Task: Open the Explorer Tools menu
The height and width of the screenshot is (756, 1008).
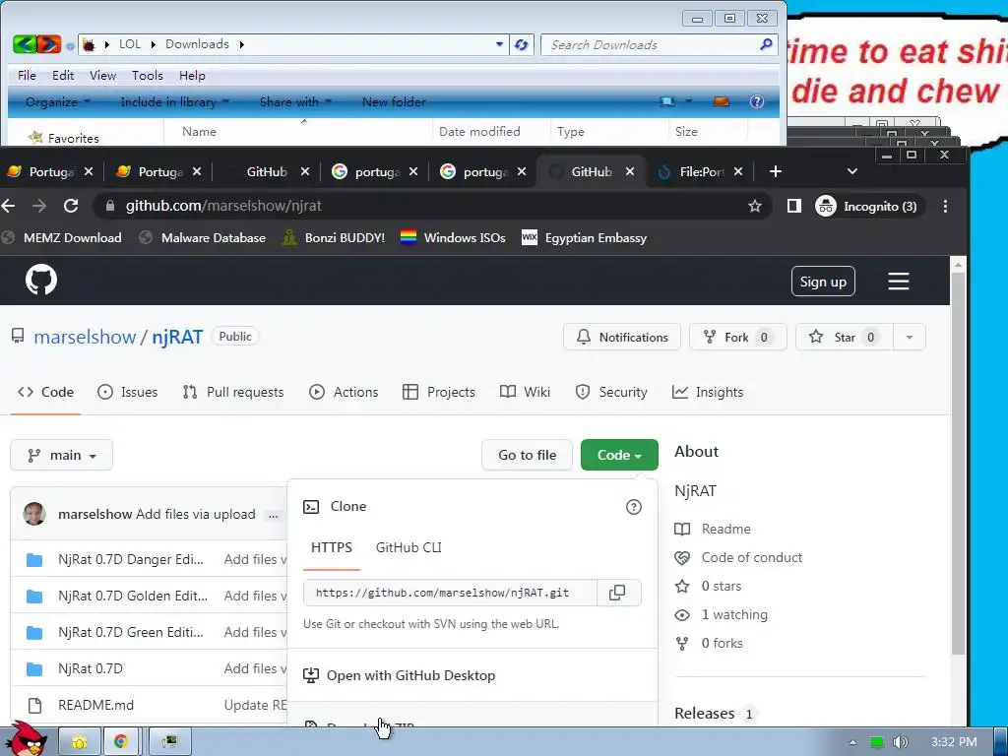Action: coord(148,75)
